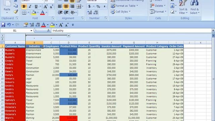Click the ribbon Grow Font icon
The width and height of the screenshot is (215, 121).
pyautogui.click(x=45, y=6)
